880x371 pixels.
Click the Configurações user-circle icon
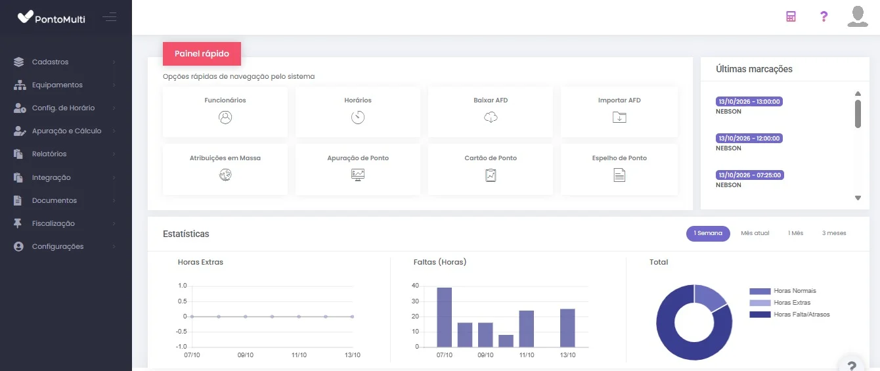pos(18,246)
